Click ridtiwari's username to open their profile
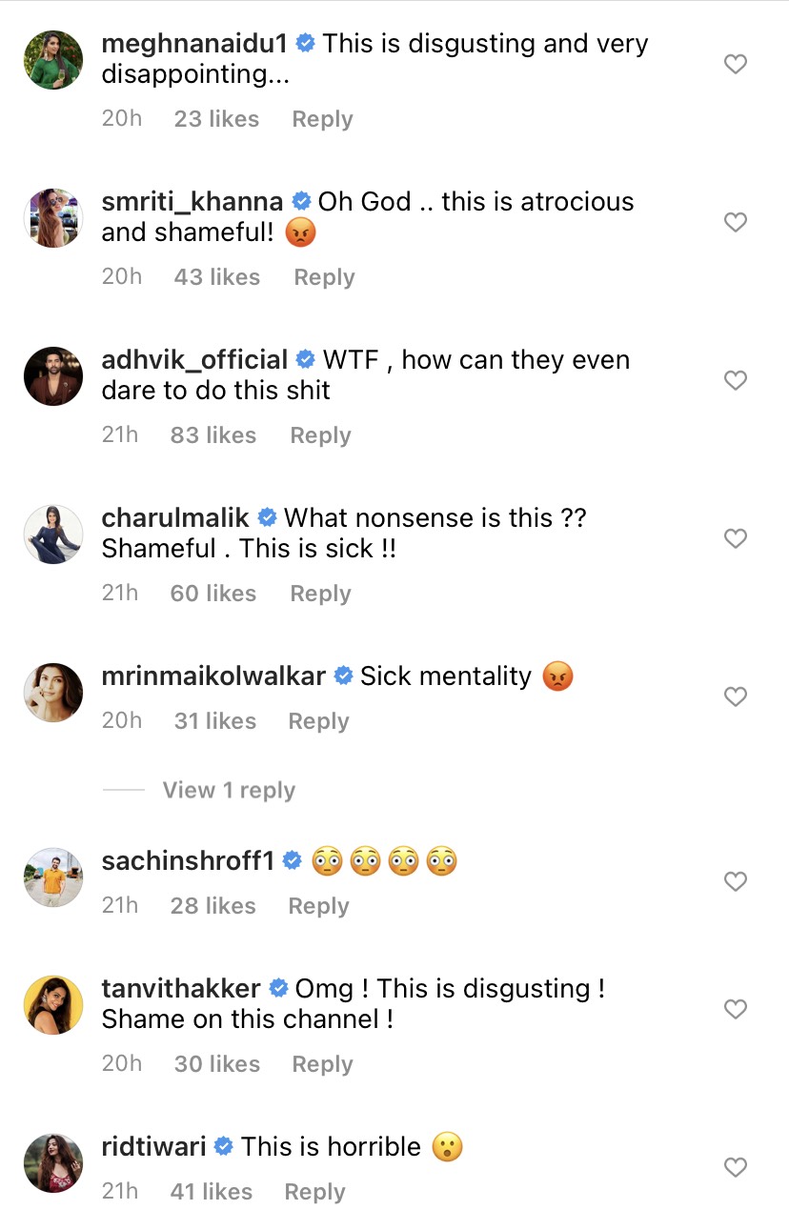Screen dimensions: 789x1230 (151, 1146)
